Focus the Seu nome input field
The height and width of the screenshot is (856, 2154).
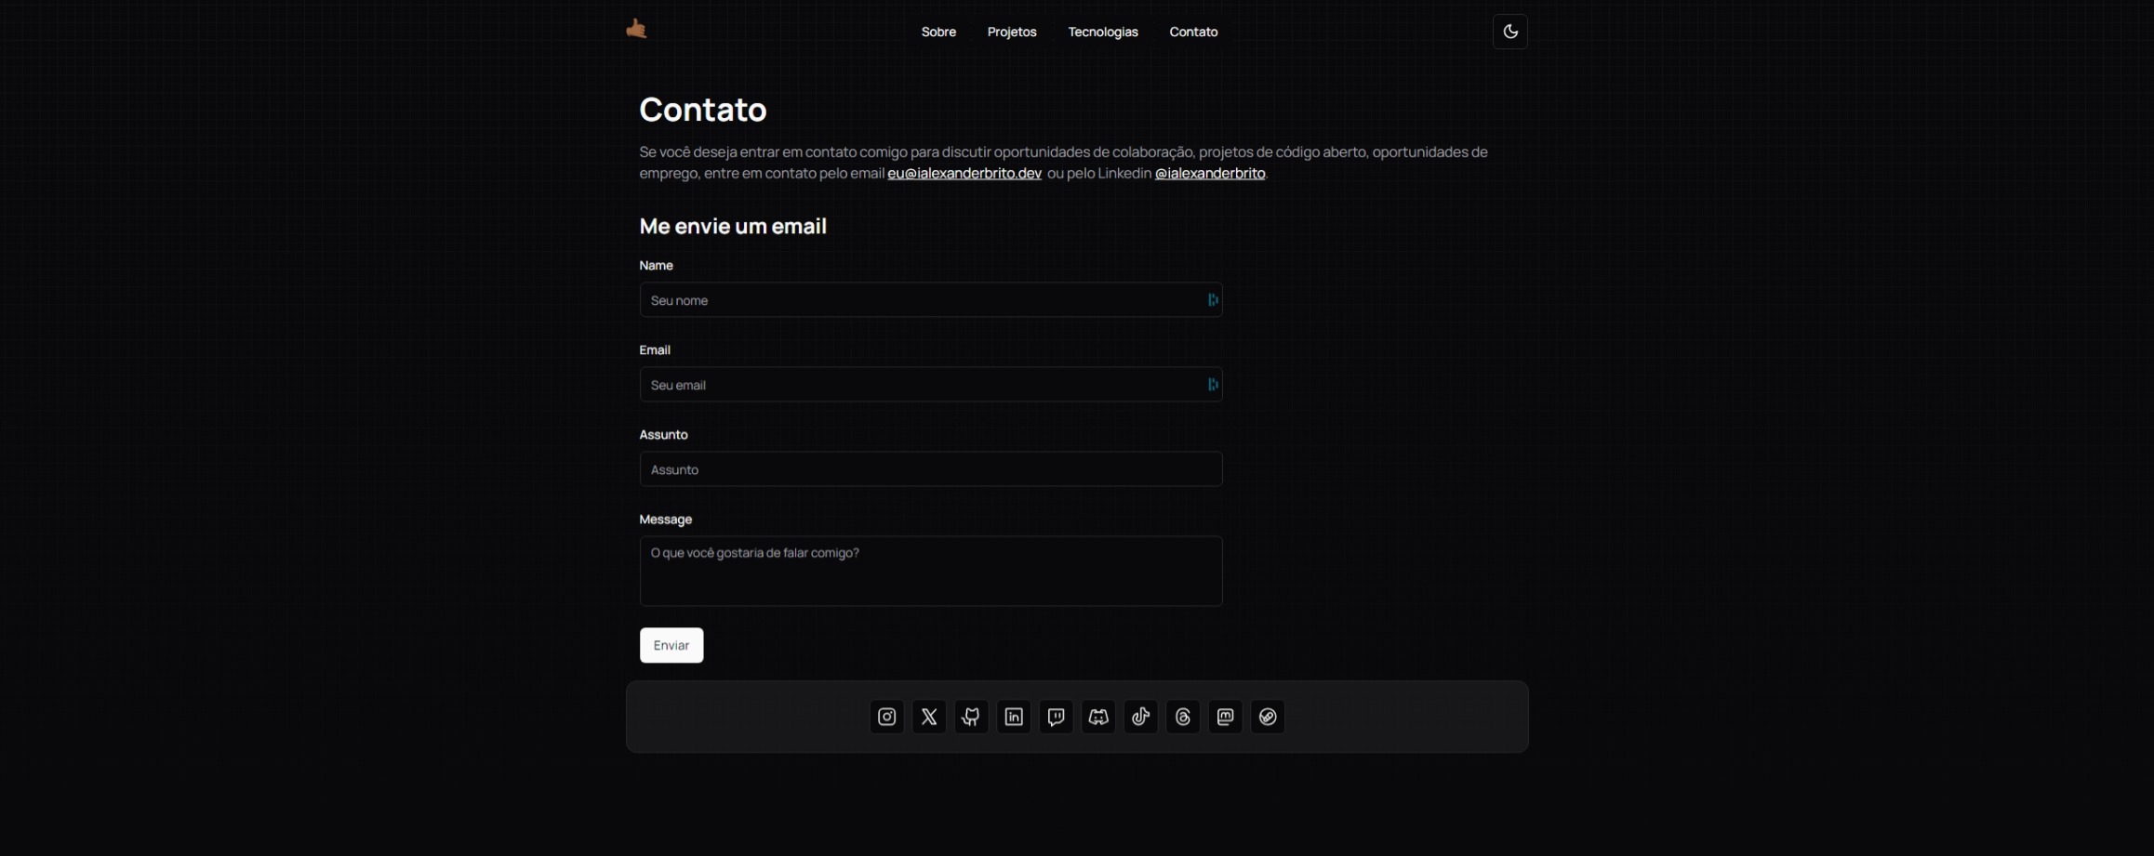click(921, 300)
